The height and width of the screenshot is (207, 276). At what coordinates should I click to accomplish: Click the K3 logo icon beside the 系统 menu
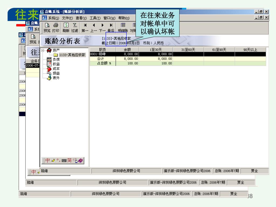[44, 18]
